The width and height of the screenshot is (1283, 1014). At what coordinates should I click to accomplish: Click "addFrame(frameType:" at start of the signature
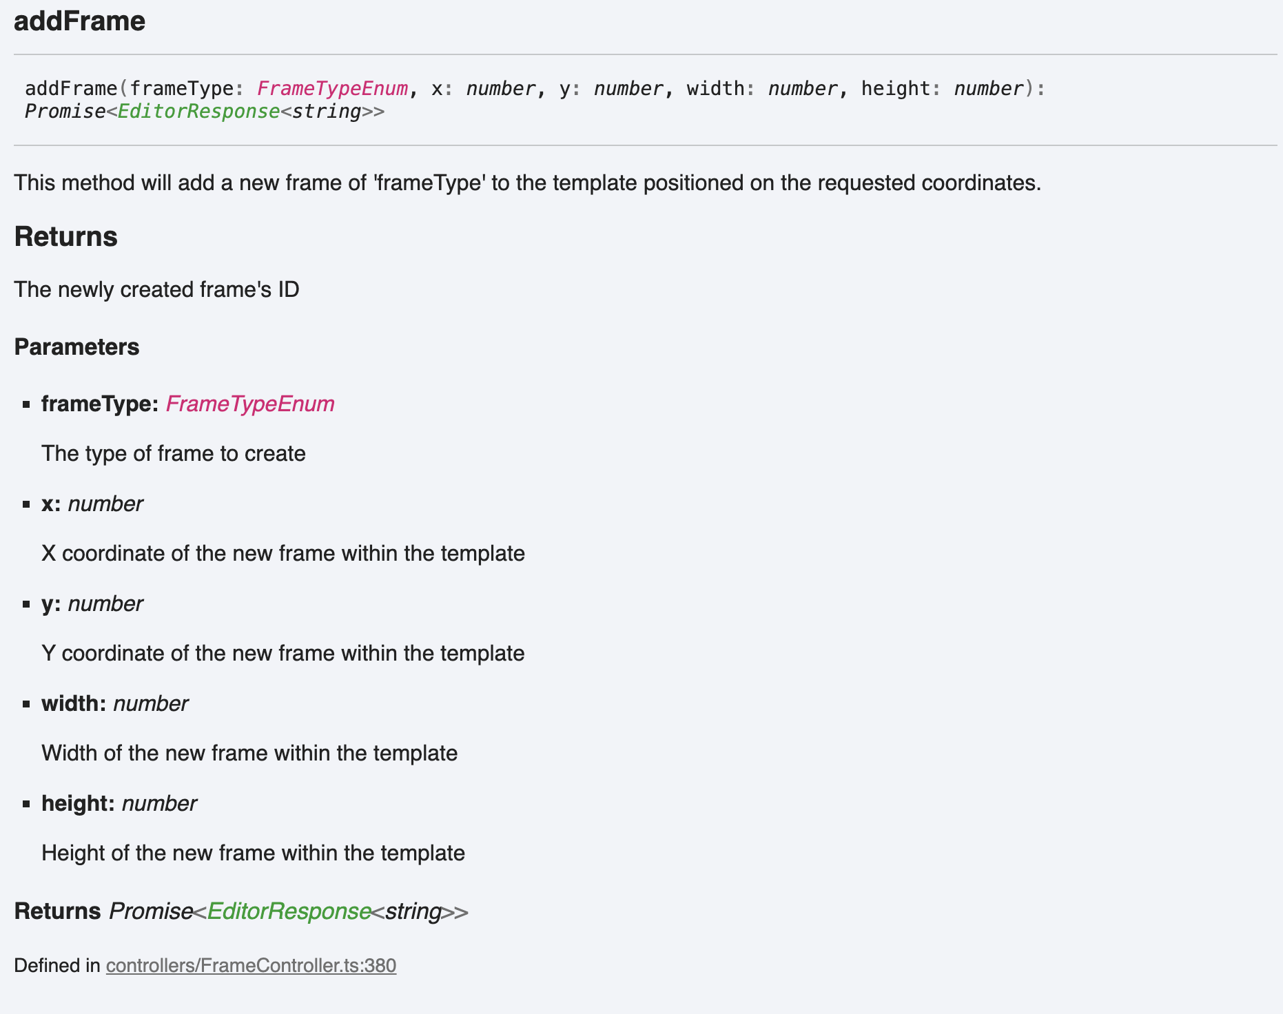(x=134, y=89)
